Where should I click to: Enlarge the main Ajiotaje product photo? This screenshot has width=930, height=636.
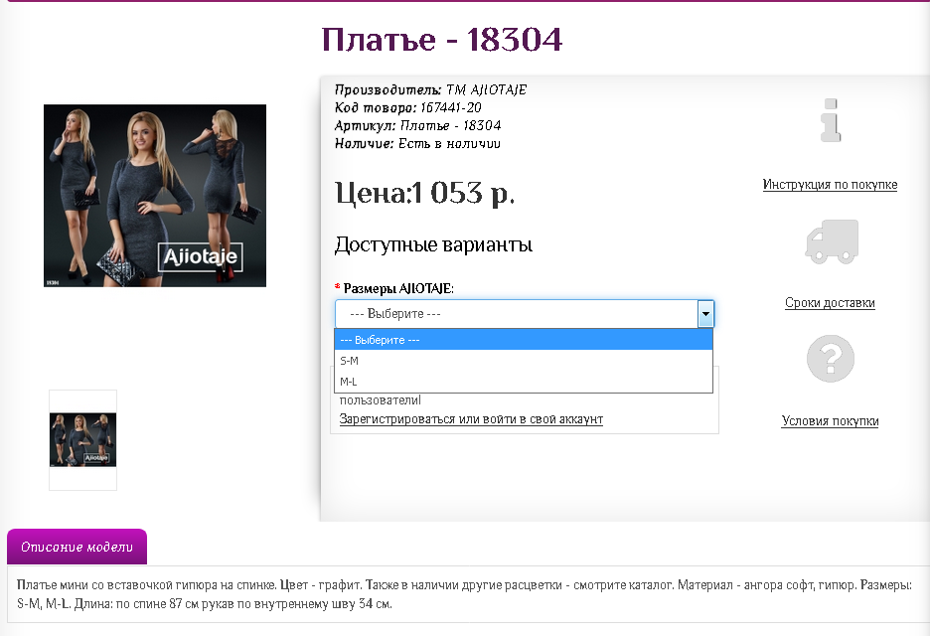[154, 196]
